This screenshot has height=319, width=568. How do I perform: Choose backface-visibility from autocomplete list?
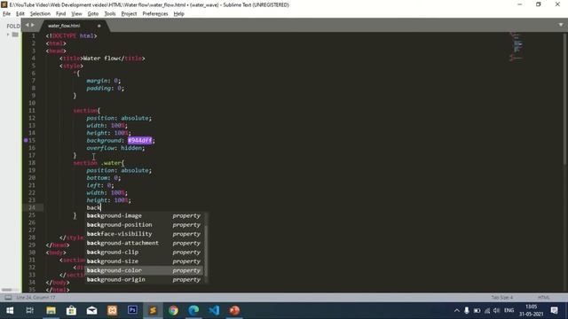(144, 234)
